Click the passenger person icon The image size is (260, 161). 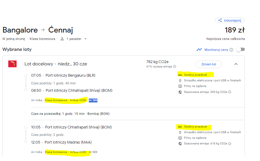62,39
